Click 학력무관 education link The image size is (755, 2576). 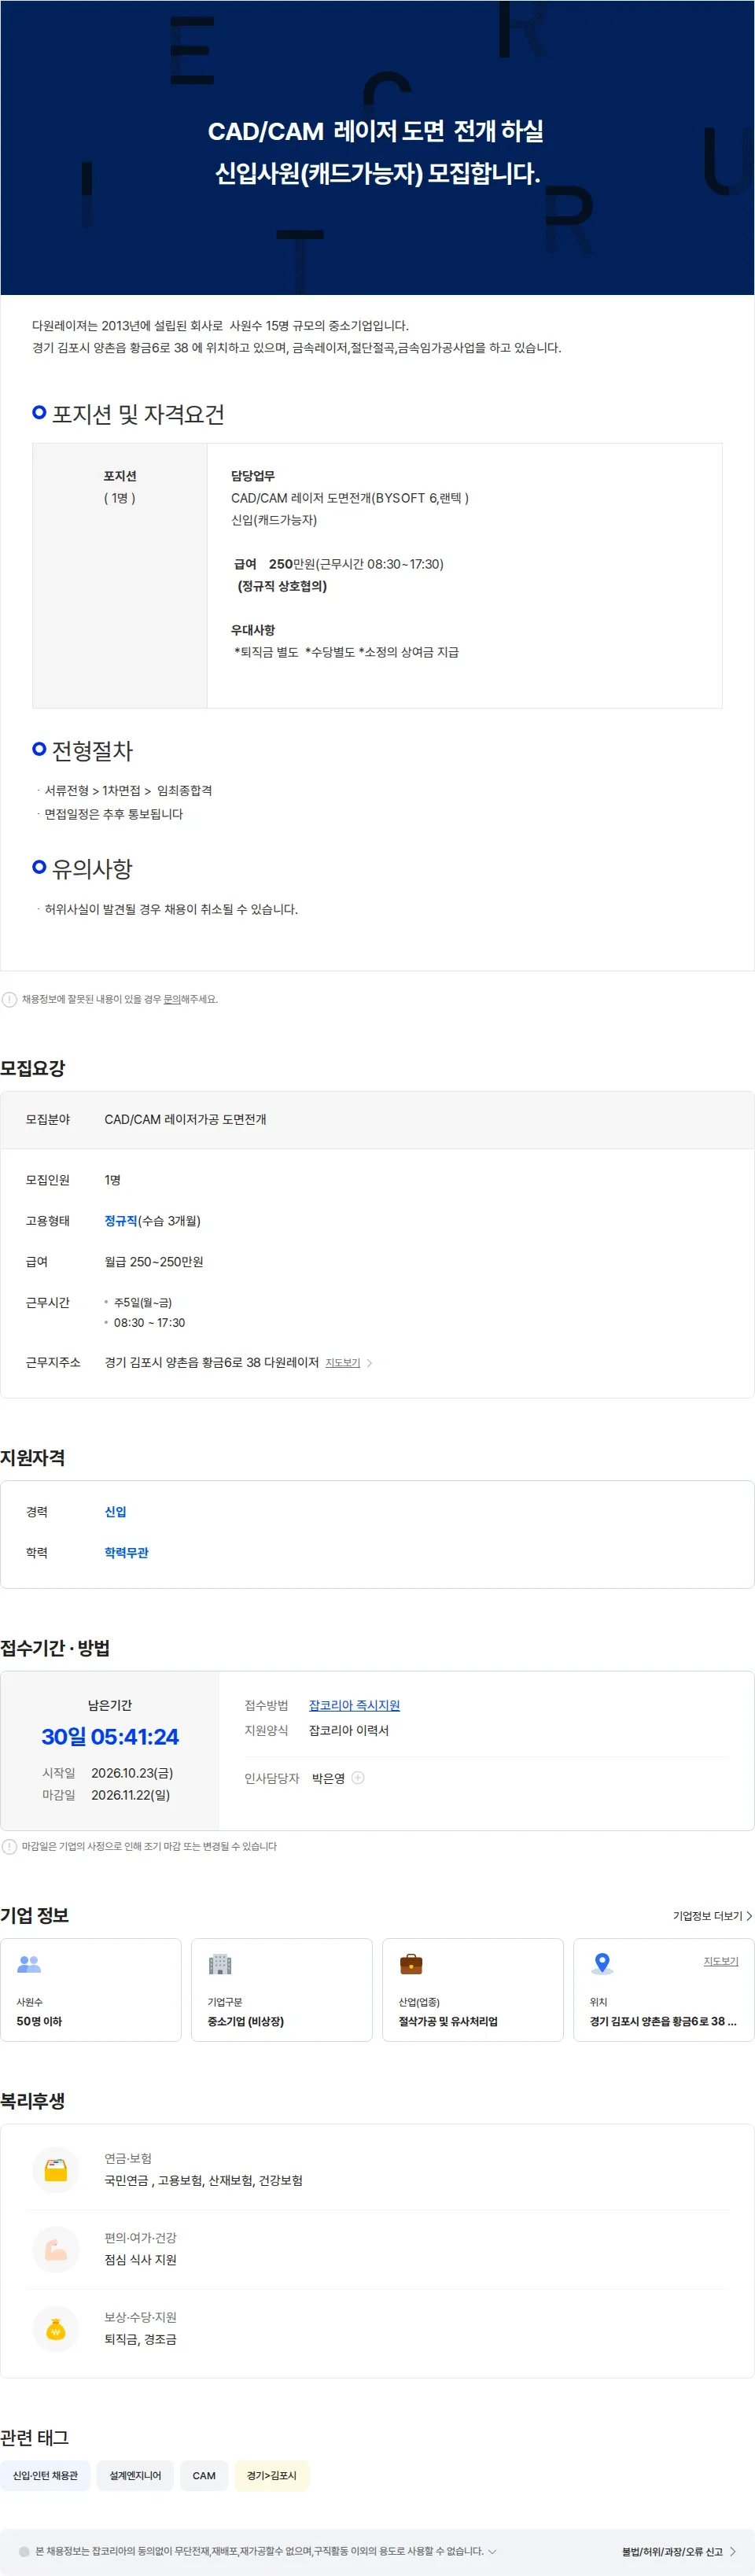click(126, 1553)
